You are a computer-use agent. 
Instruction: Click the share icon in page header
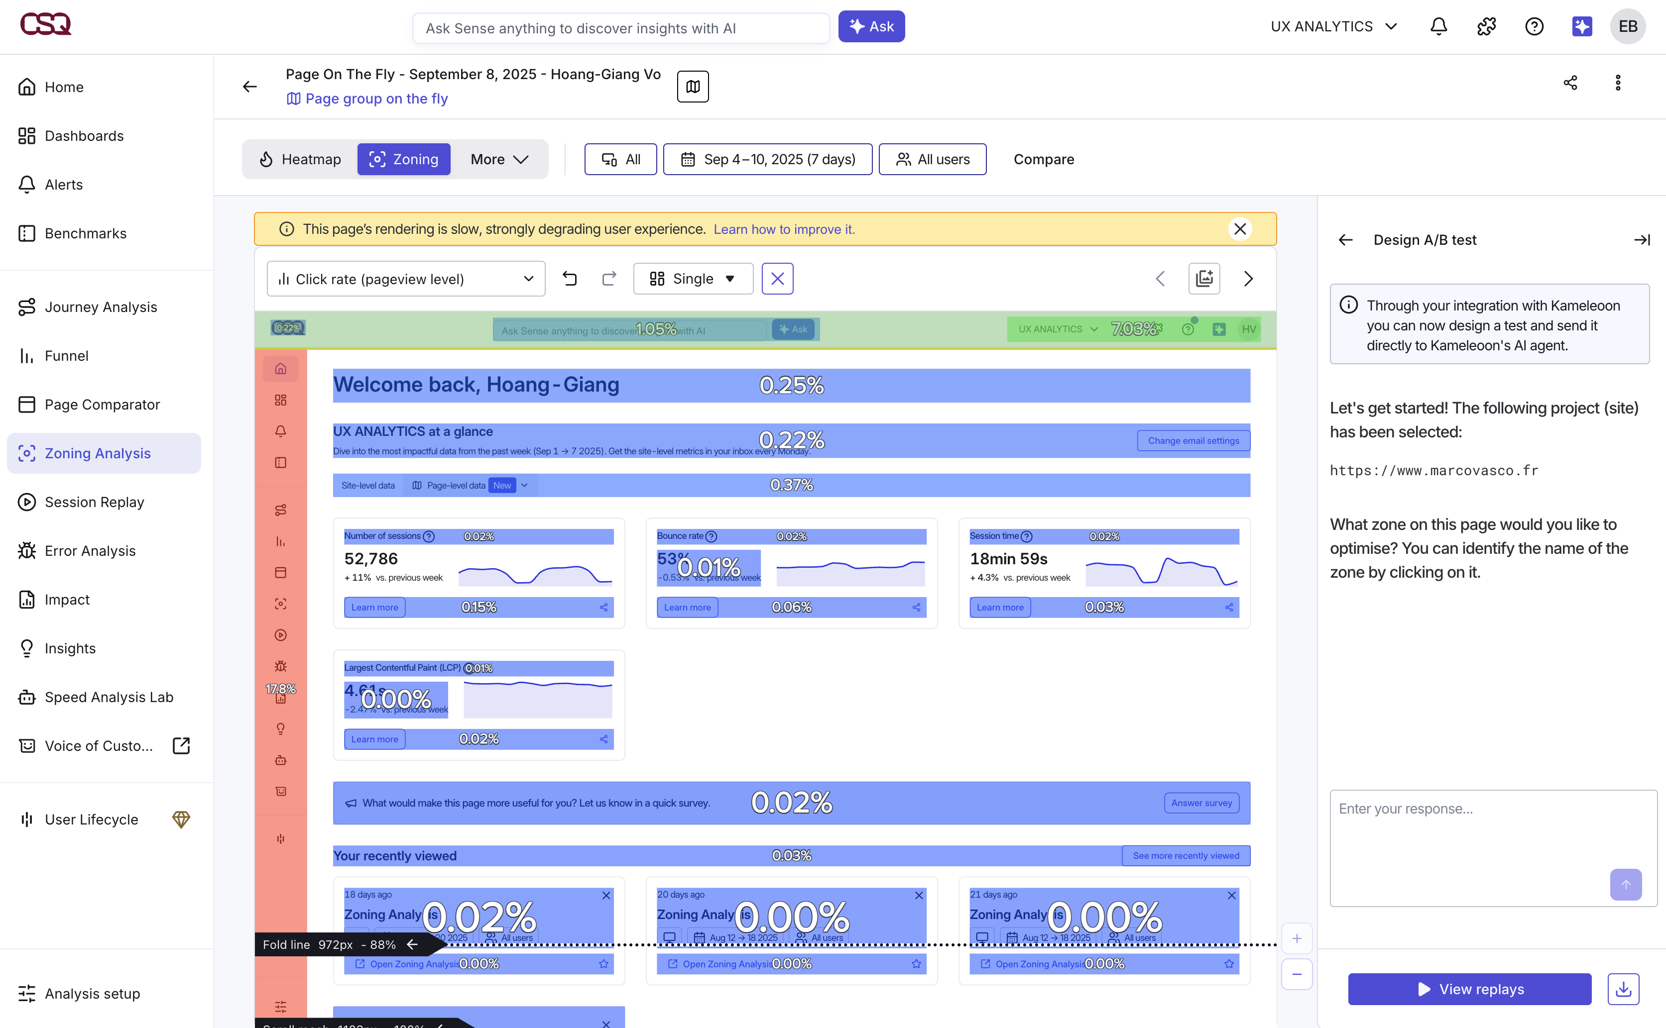(x=1570, y=83)
